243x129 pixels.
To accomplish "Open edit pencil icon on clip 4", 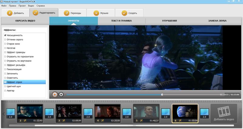I will click(x=102, y=121).
